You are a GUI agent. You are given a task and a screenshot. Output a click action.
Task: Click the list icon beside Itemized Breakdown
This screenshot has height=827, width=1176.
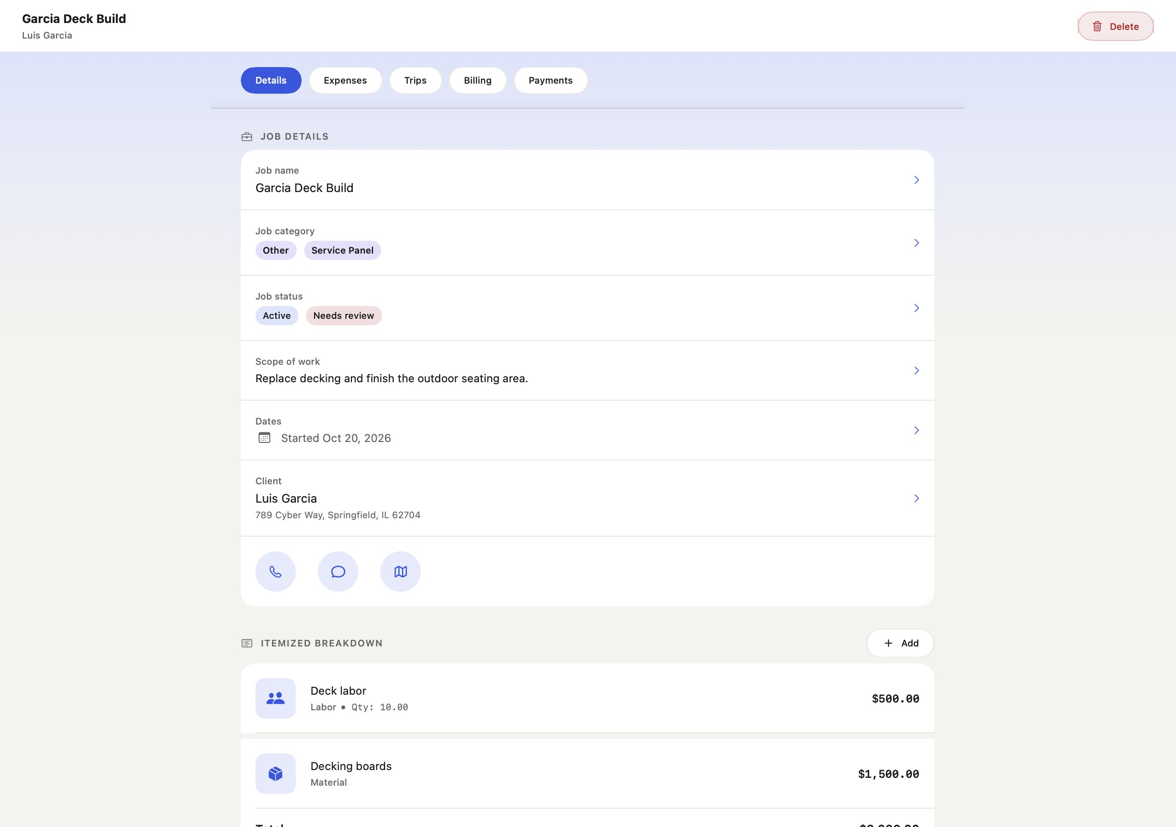(247, 643)
